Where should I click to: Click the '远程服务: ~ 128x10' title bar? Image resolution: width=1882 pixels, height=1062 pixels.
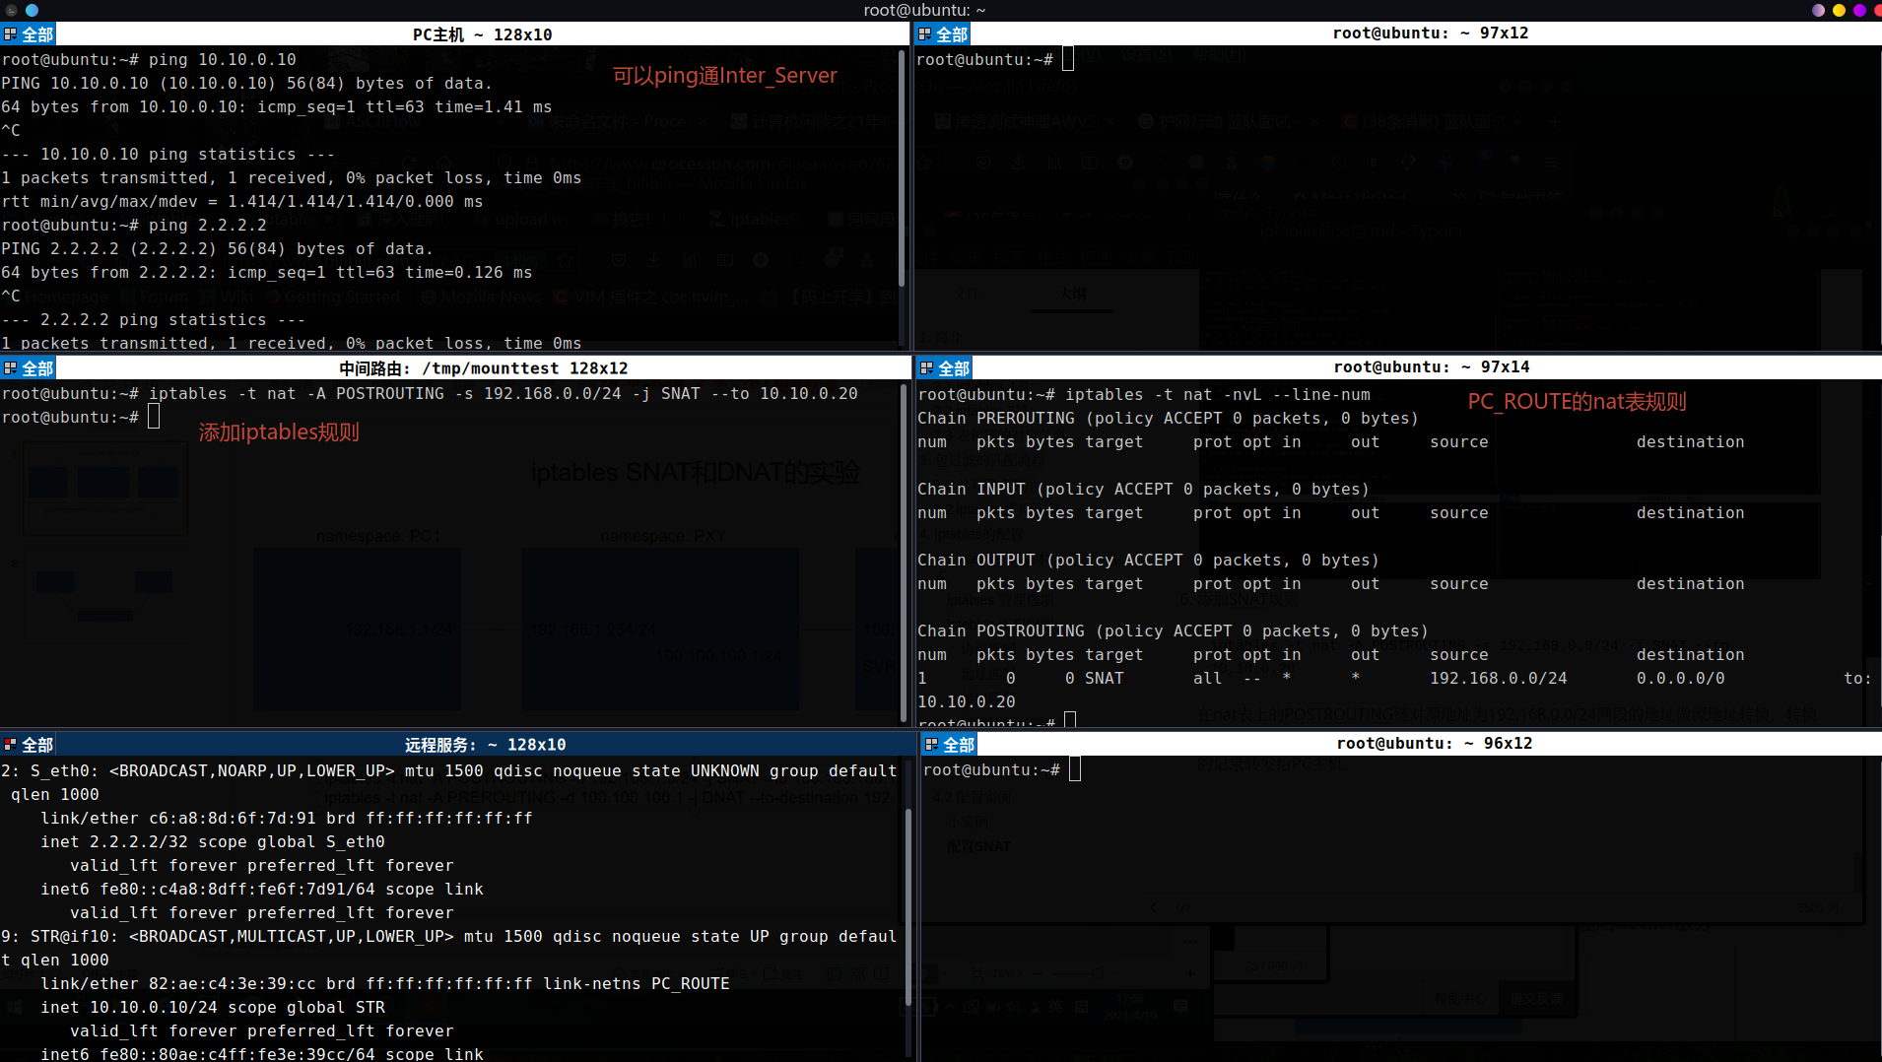[x=485, y=745]
